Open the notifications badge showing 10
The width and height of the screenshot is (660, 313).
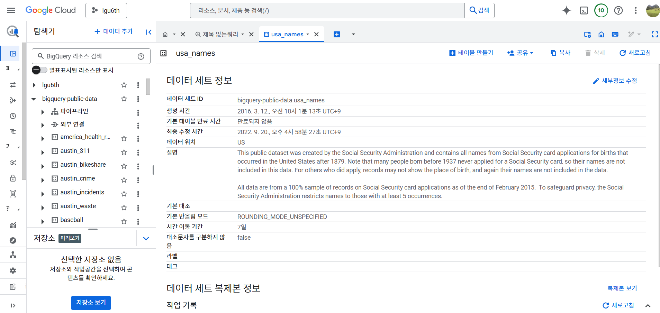tap(601, 10)
